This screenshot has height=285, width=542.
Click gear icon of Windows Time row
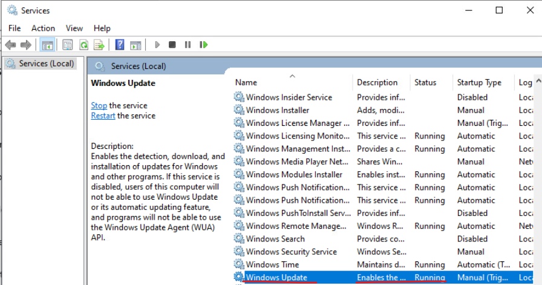[239, 264]
